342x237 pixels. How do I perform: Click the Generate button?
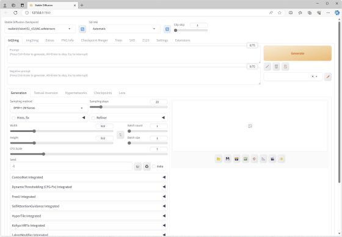click(x=297, y=53)
